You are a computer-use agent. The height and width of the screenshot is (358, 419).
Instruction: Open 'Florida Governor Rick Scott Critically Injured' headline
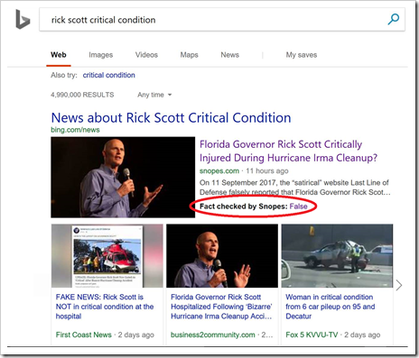288,151
